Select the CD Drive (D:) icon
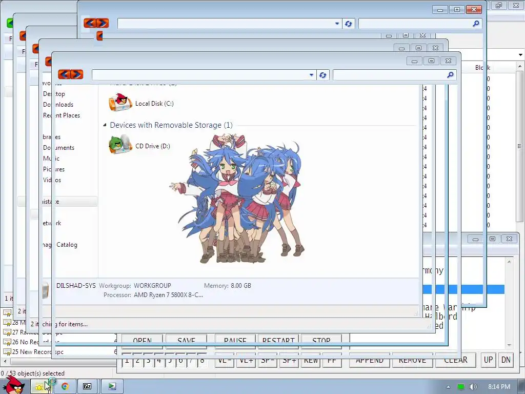Screen dimensions: 525x394 (120, 144)
